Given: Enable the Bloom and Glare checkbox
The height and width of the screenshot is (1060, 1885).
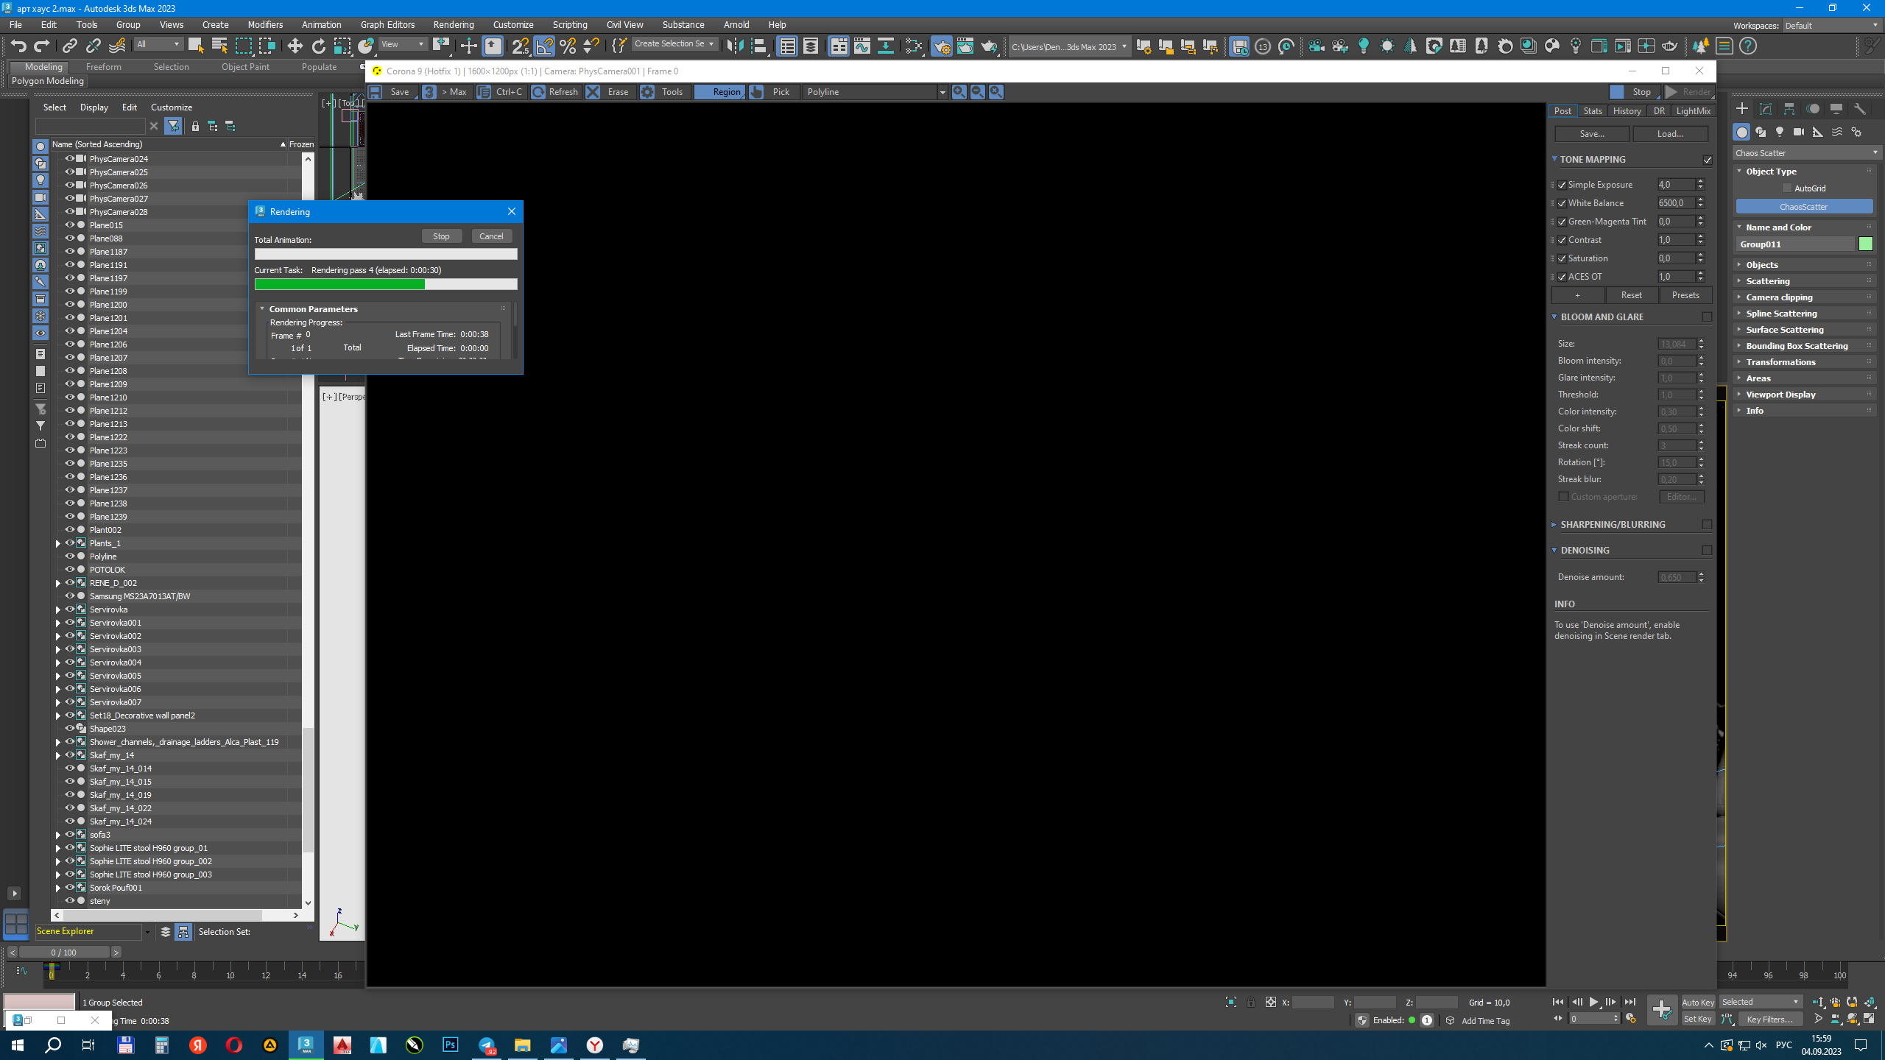Looking at the screenshot, I should click(x=1707, y=317).
